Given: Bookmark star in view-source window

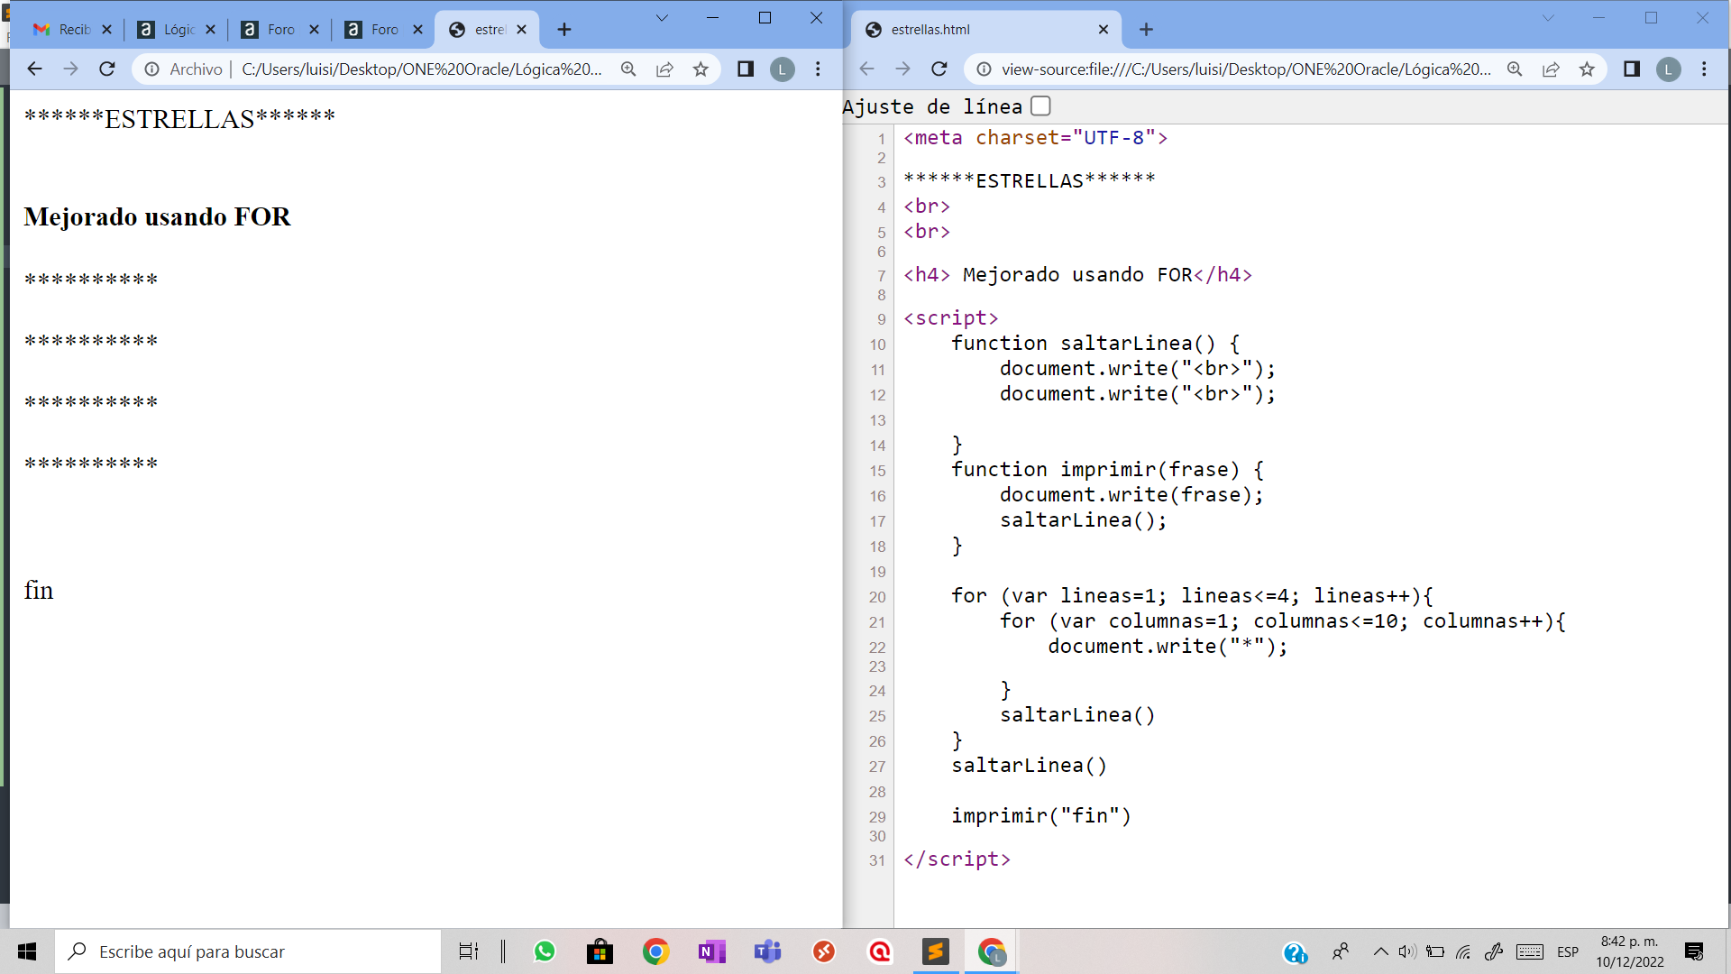Looking at the screenshot, I should tap(1587, 69).
